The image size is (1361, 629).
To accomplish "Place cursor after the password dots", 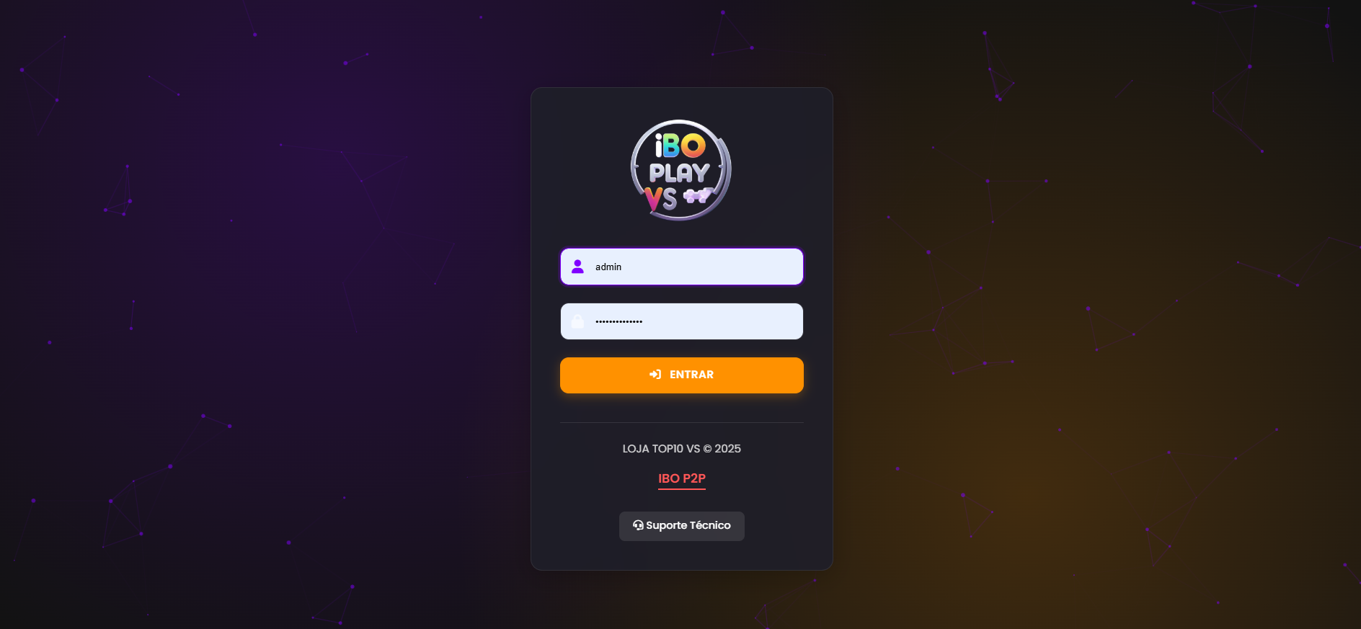I will click(644, 321).
